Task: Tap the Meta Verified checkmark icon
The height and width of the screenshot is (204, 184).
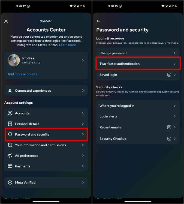Action: (10, 182)
